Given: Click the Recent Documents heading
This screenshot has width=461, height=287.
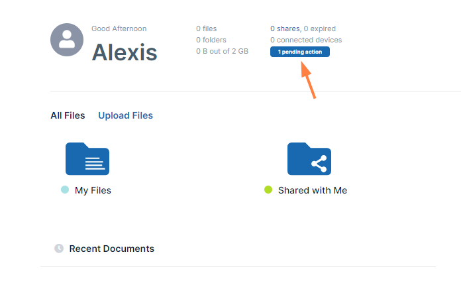Looking at the screenshot, I should (111, 249).
